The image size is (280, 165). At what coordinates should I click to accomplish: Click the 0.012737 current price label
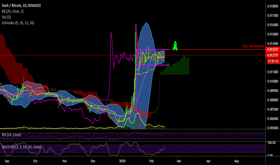point(273,55)
